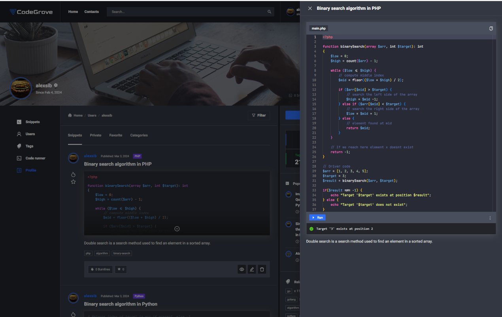Switch to the Snippets tab
The height and width of the screenshot is (317, 502).
coord(75,135)
